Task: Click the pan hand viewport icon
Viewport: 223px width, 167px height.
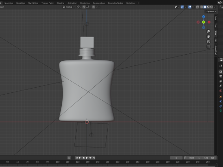Action: 208,37
